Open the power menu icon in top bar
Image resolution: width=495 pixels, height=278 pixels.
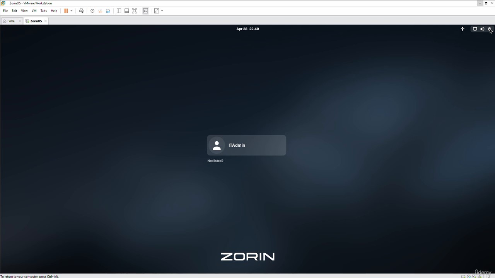pyautogui.click(x=490, y=29)
